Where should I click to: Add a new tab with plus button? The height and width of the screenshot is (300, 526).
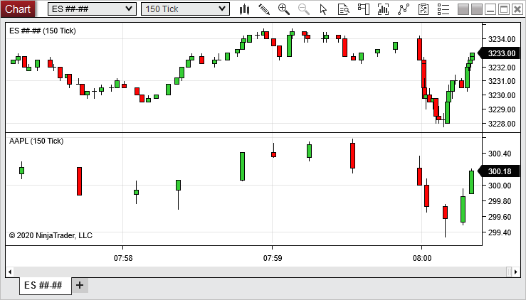[x=80, y=285]
